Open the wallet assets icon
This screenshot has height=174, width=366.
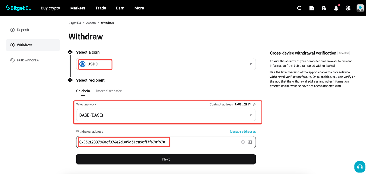[x=312, y=8]
